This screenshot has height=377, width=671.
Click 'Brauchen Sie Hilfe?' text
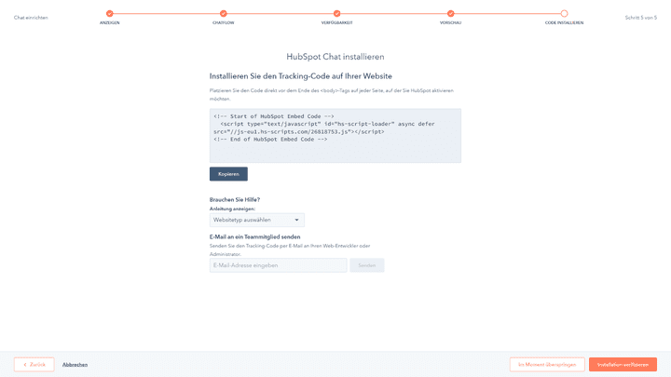click(x=235, y=199)
